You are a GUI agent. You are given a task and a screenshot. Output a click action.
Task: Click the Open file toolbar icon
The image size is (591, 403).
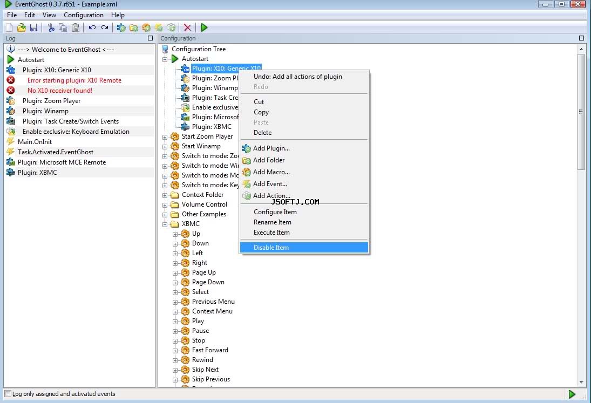pyautogui.click(x=22, y=28)
